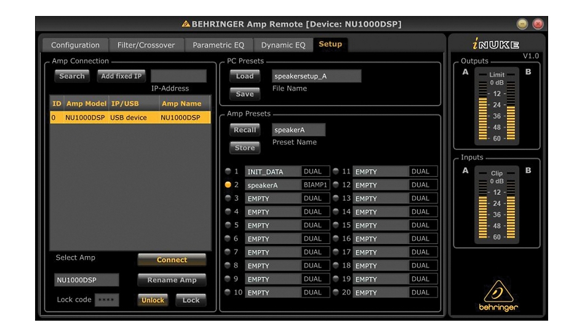
Task: Edit the amp name field NU1000DSP
Action: tap(87, 280)
